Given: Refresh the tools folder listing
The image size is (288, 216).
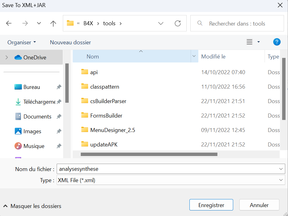Looking at the screenshot, I should pos(178,23).
